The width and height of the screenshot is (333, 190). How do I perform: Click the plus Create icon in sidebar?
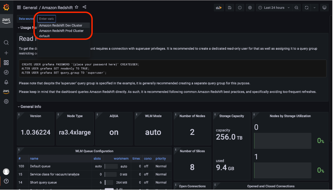(x=6, y=53)
